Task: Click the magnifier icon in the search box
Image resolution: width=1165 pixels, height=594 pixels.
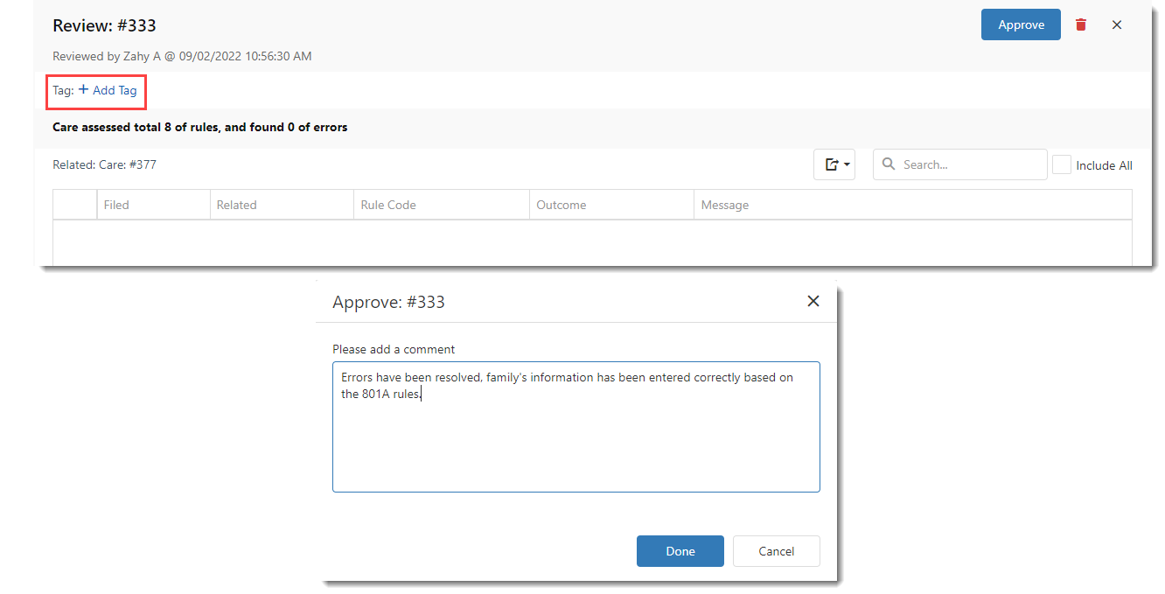Action: [x=889, y=164]
